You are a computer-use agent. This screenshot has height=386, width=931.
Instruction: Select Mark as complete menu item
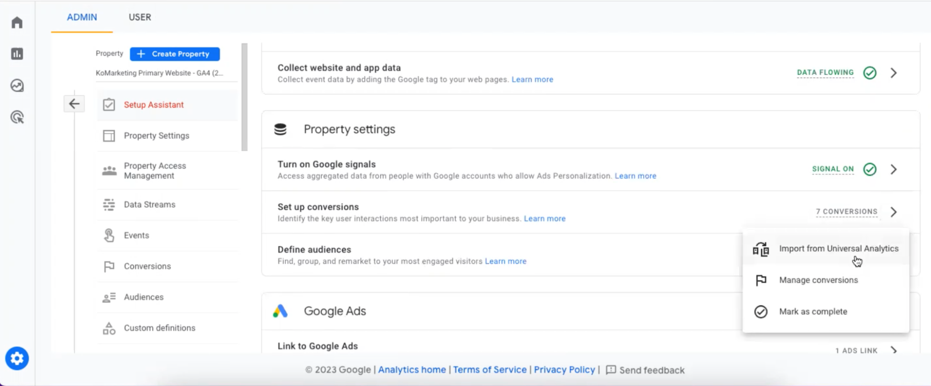(826, 312)
